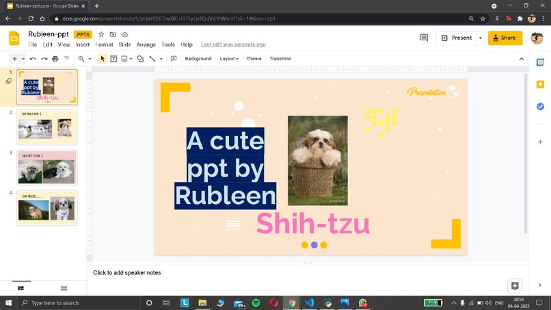Open the Help menu

pos(187,44)
